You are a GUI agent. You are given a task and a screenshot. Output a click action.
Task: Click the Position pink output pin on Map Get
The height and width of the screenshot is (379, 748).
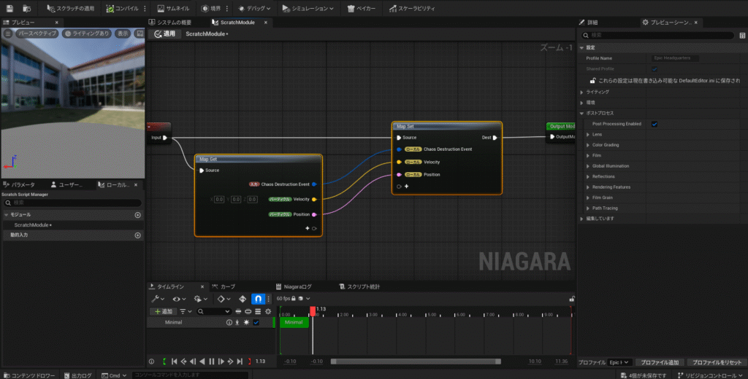(x=314, y=215)
